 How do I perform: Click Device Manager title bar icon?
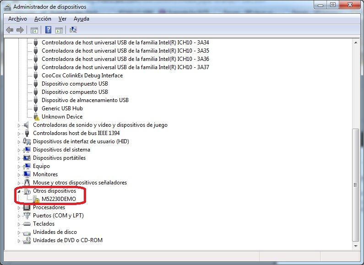point(7,6)
